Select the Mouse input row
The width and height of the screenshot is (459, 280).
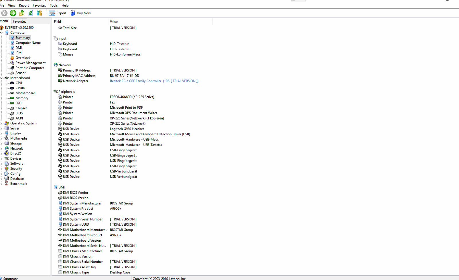[x=133, y=54]
